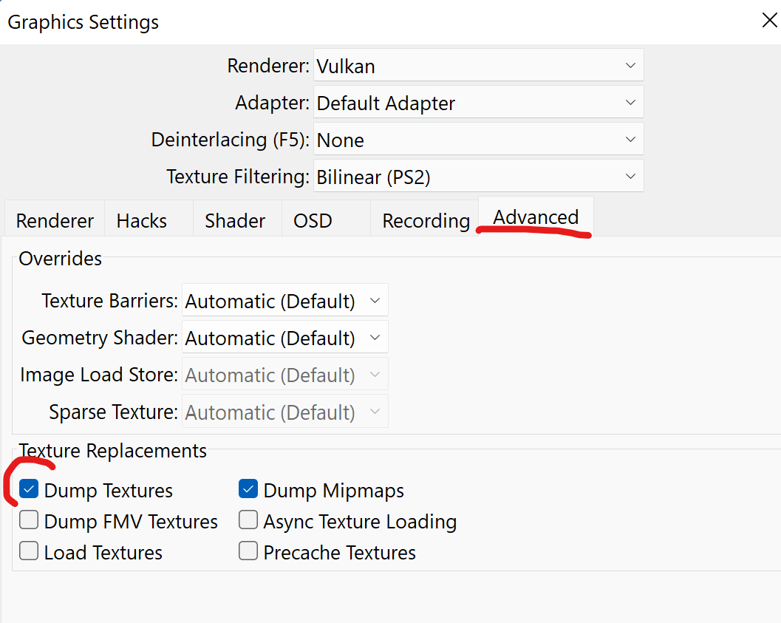Expand the Deinterlacing (F5) dropdown
781x623 pixels.
tap(478, 140)
